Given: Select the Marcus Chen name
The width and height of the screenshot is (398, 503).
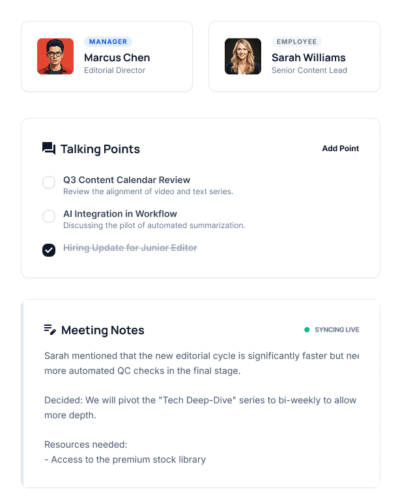Looking at the screenshot, I should click(117, 57).
